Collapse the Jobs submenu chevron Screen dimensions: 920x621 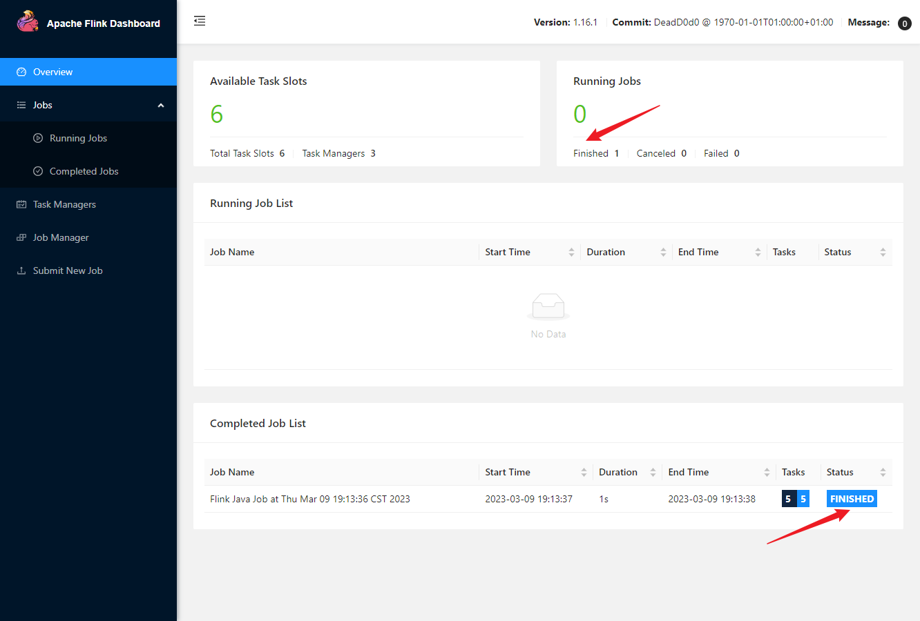[x=161, y=106]
